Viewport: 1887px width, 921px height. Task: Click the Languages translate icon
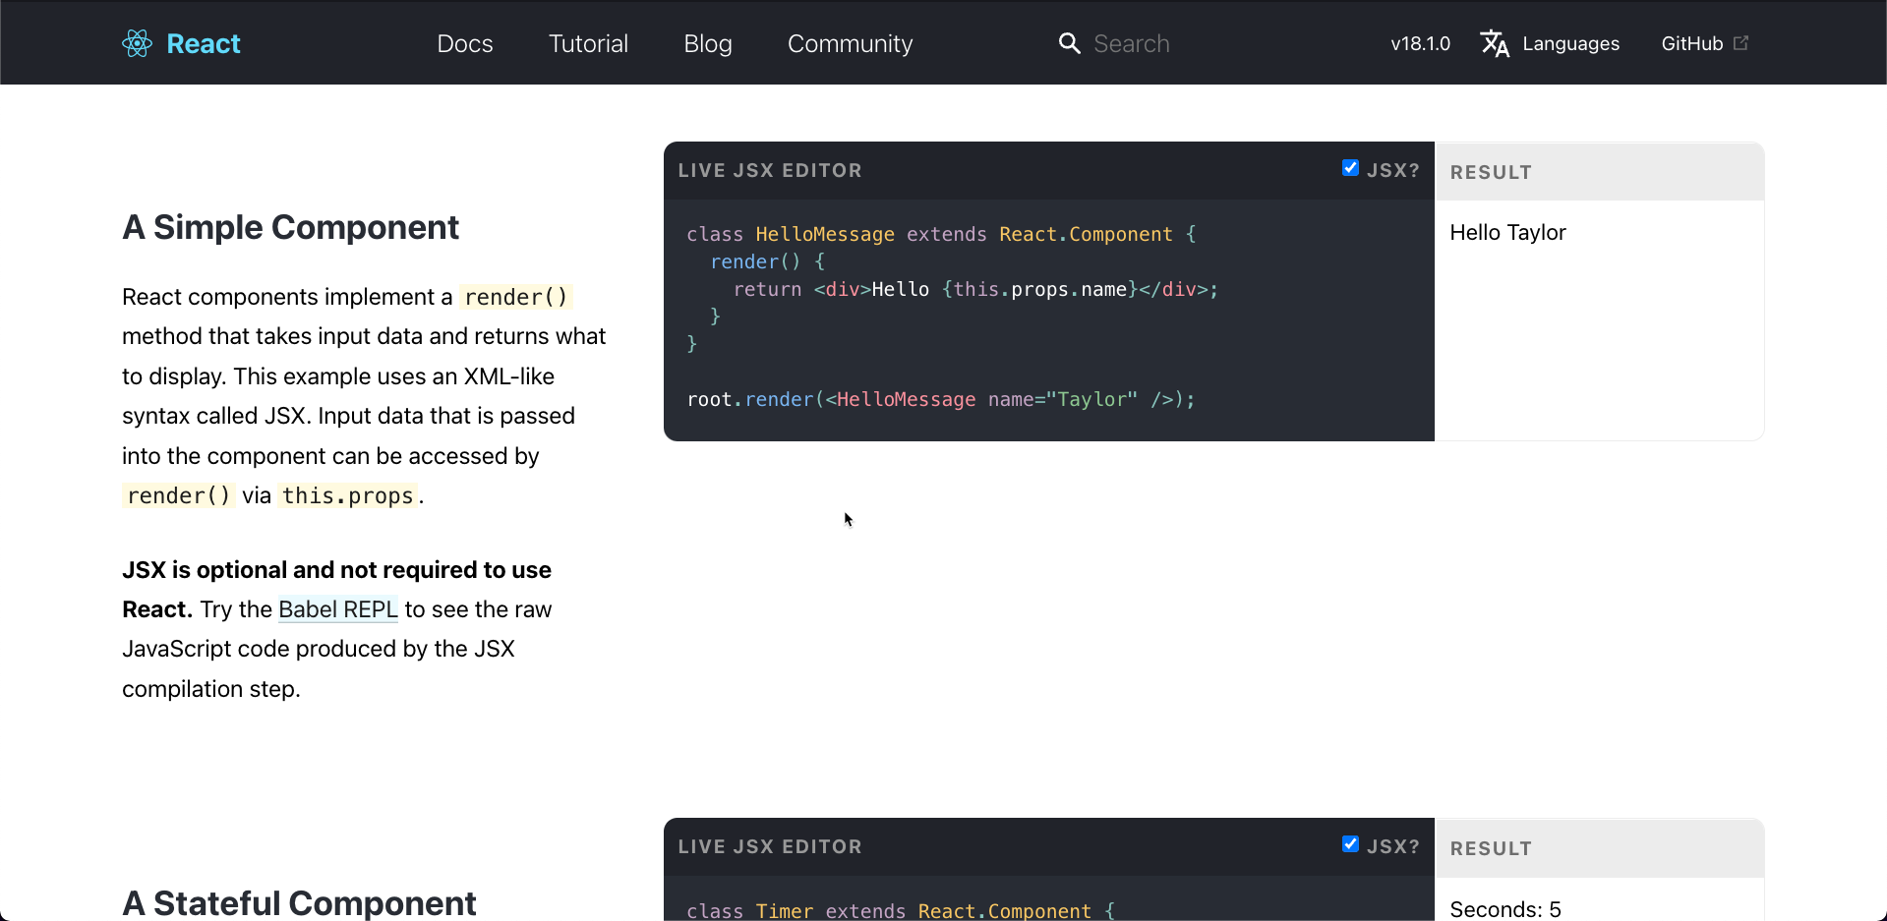[x=1495, y=43]
